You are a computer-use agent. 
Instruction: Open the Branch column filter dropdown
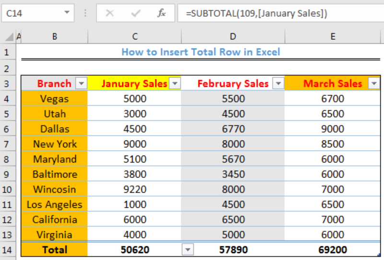pos(81,83)
